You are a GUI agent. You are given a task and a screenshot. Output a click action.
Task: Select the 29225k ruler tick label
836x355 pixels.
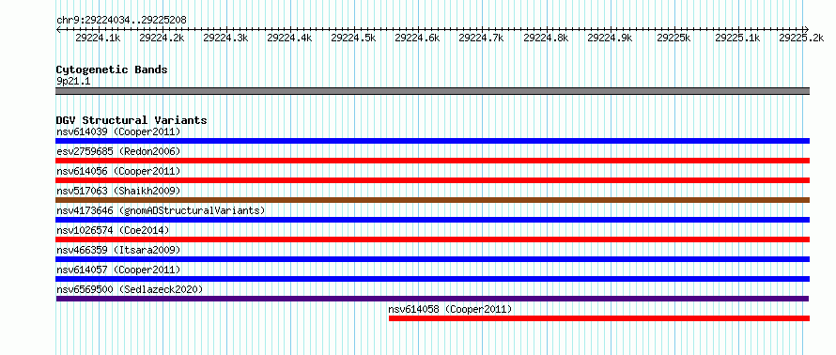pyautogui.click(x=673, y=38)
